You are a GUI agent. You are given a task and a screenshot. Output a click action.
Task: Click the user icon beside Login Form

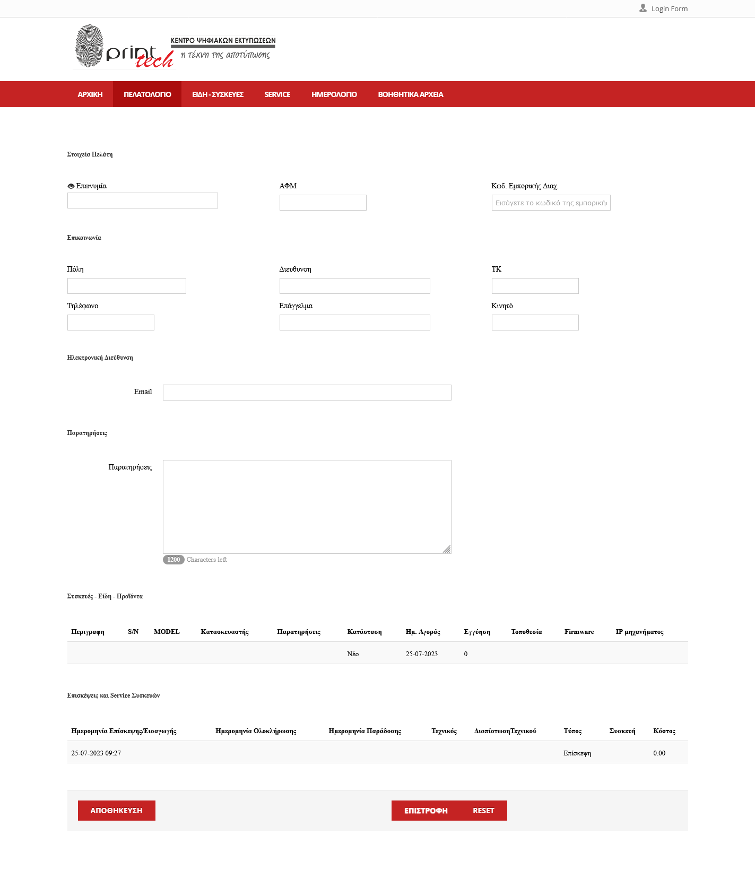643,8
